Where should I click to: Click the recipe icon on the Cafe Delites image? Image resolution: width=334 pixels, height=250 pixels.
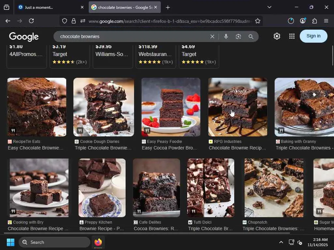(139, 211)
